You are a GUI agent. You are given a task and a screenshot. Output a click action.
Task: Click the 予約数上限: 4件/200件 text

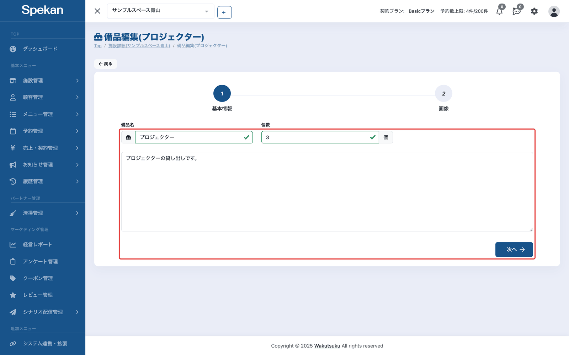pos(464,11)
